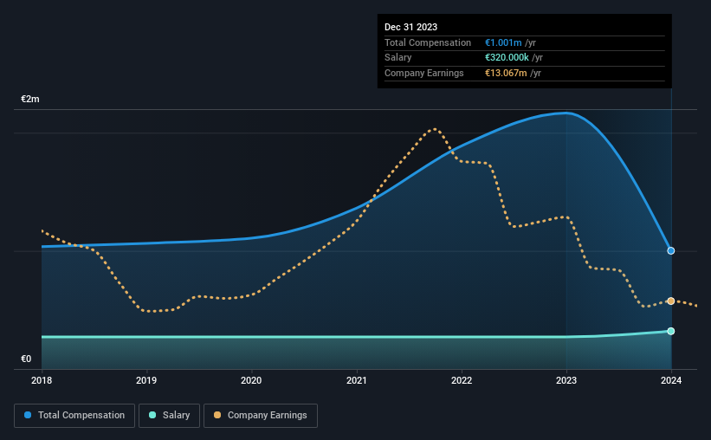Viewport: 711px width, 440px height.
Task: Toggle the Company Earnings legend button
Action: click(261, 416)
